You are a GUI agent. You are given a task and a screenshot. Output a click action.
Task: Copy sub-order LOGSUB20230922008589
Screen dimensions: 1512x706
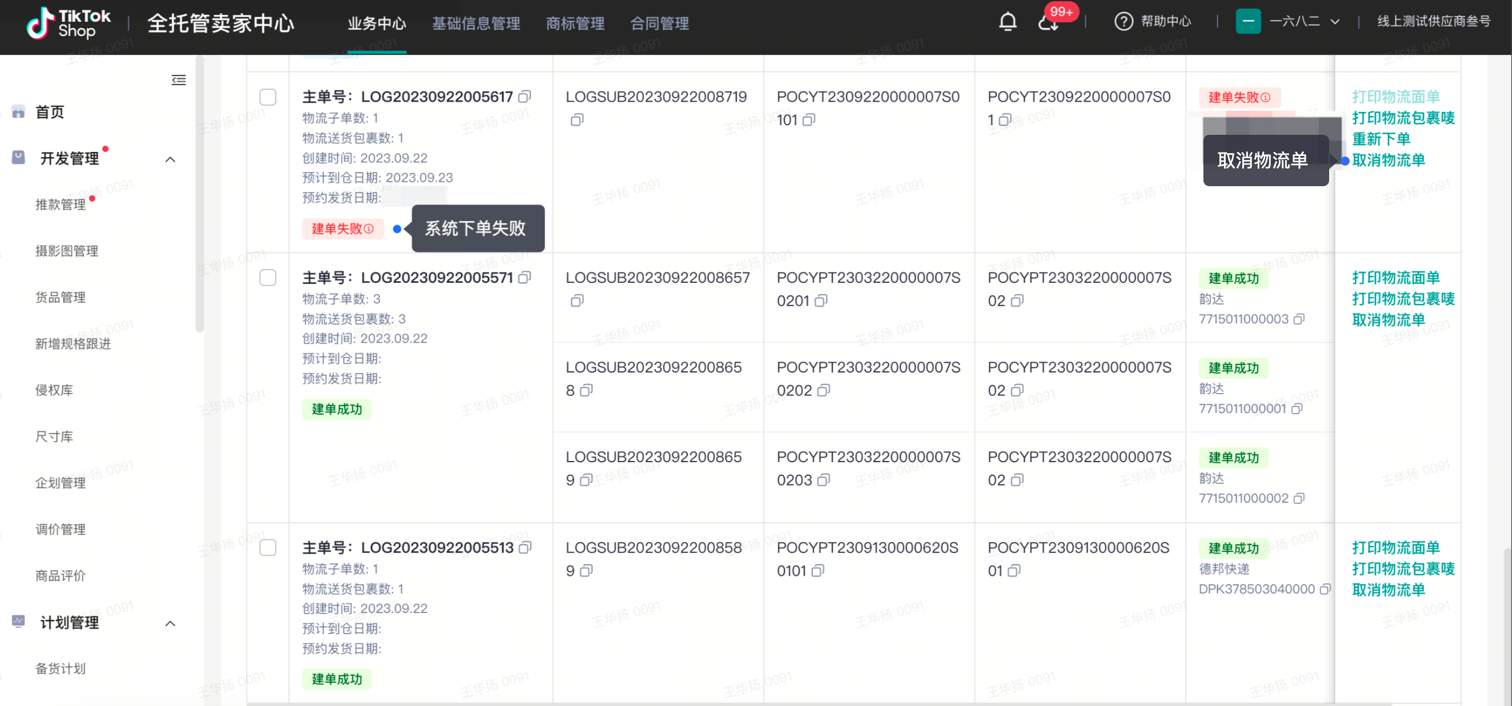[586, 571]
